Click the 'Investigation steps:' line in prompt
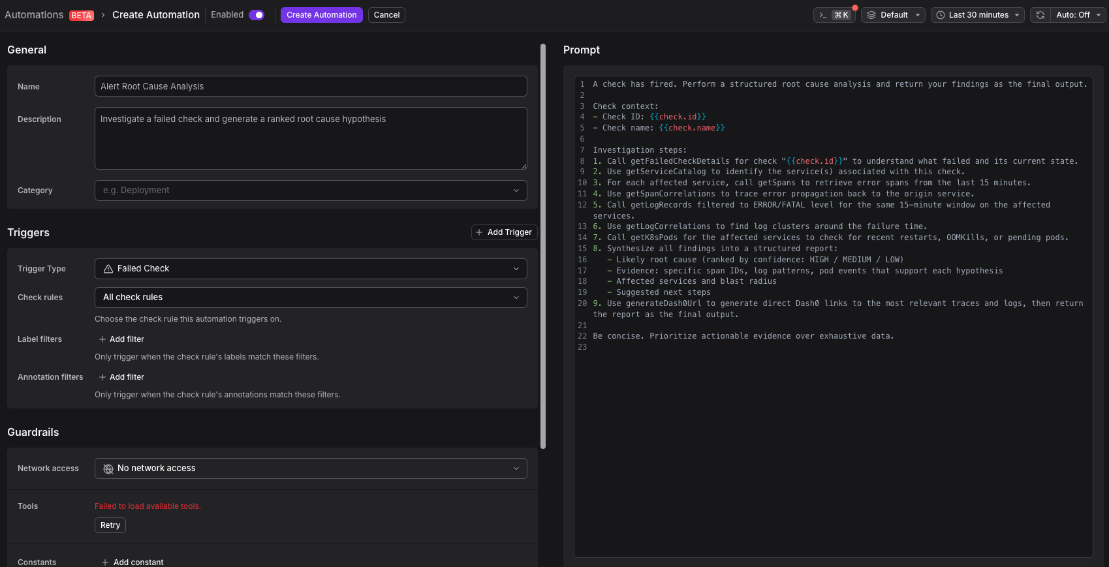Image resolution: width=1109 pixels, height=567 pixels. 640,150
